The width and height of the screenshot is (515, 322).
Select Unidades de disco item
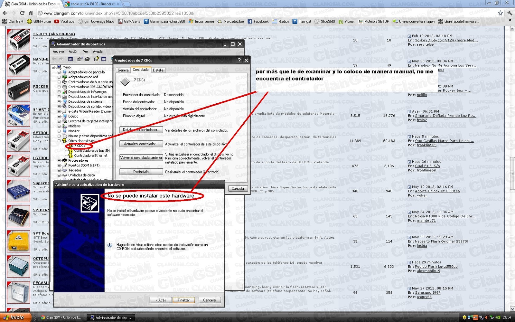(81, 175)
